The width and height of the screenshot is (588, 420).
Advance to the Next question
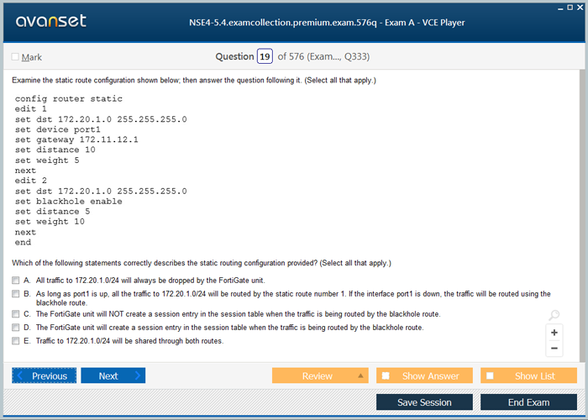pyautogui.click(x=113, y=375)
